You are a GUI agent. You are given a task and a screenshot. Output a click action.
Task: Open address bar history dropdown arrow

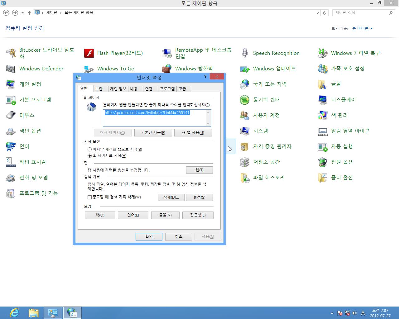[318, 13]
